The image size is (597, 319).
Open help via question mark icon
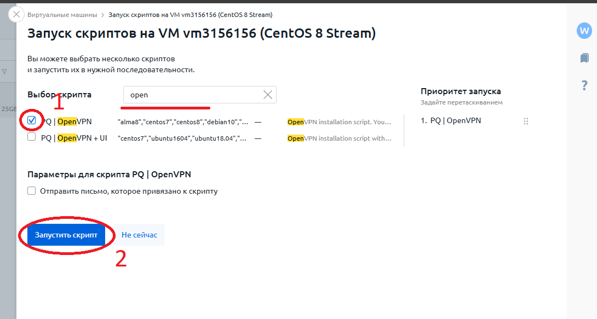(584, 85)
